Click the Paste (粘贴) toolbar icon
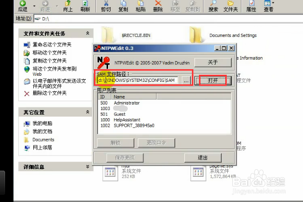Image resolution: width=303 pixels, height=202 pixels. 140,6
